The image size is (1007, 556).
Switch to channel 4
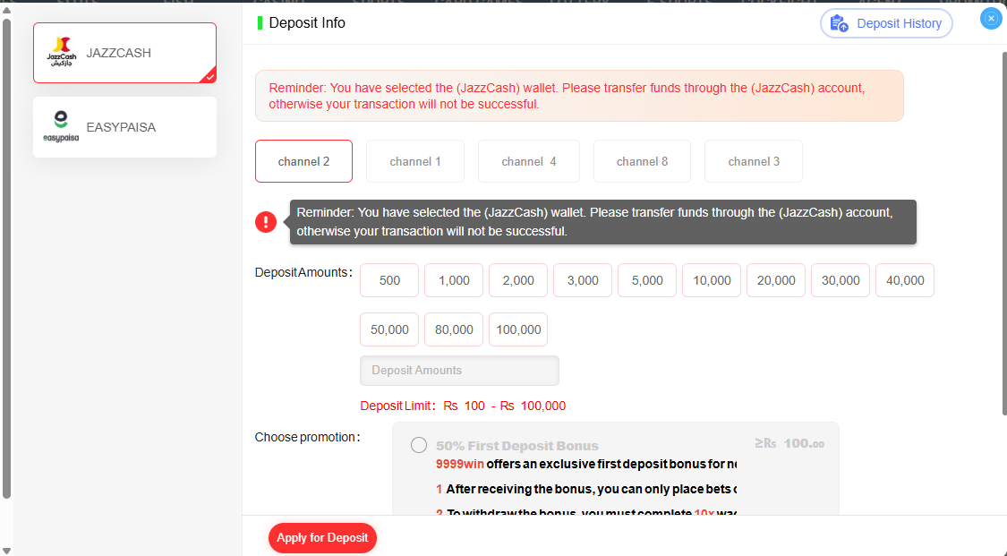pyautogui.click(x=528, y=161)
